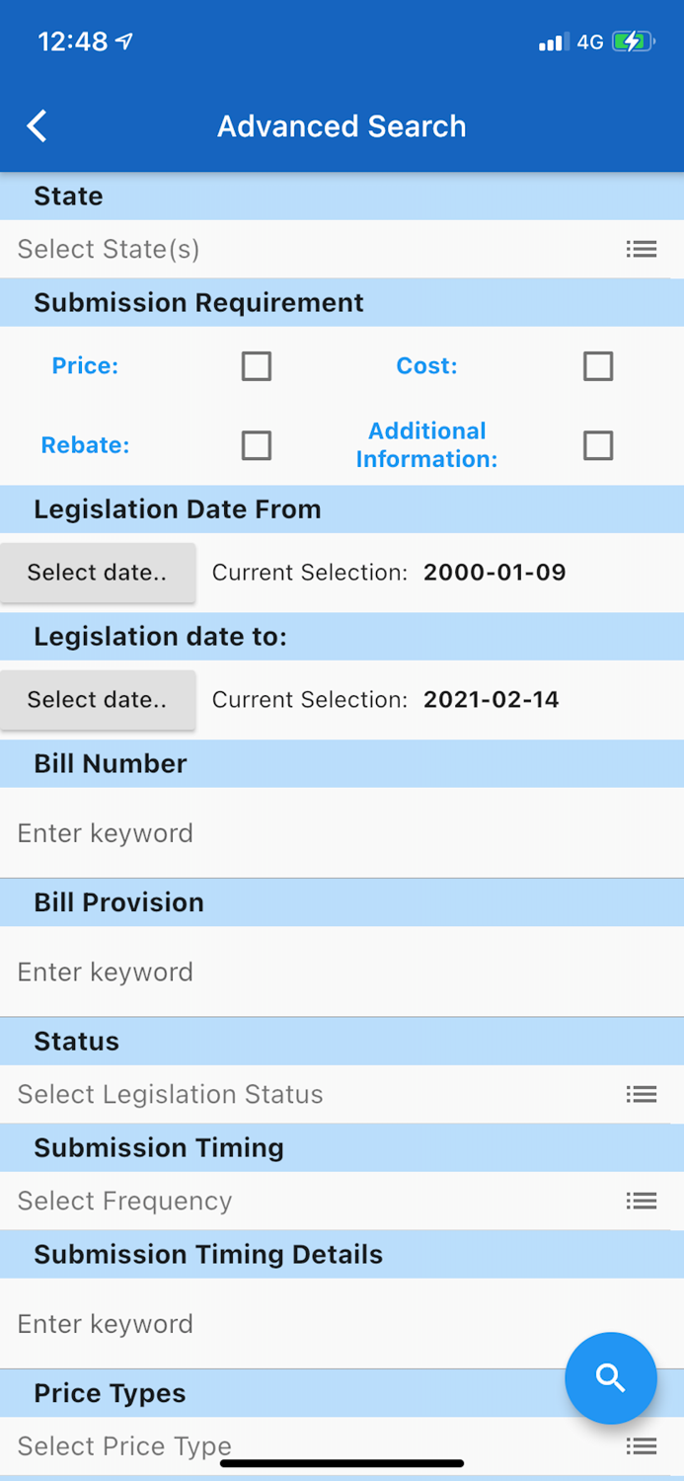Check the Price submission requirement checkbox
The image size is (684, 1481).
click(x=256, y=365)
